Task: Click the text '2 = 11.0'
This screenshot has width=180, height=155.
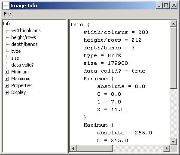Action: click(111, 109)
